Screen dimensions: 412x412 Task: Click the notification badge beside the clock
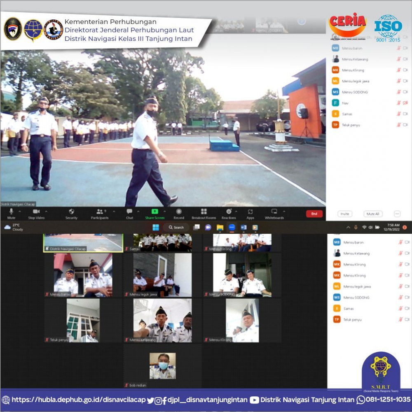405,227
